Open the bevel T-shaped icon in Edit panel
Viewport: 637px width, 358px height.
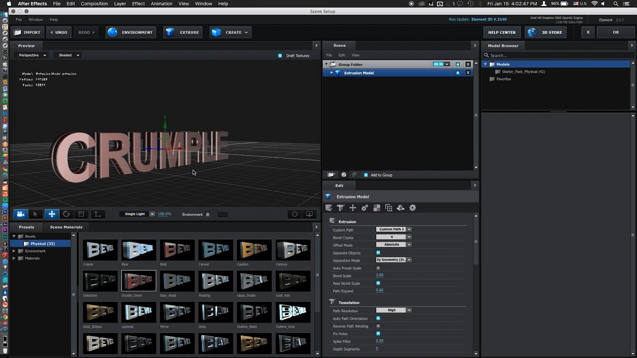340,208
